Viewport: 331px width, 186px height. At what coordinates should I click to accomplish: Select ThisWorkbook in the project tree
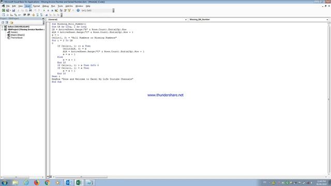pos(17,38)
